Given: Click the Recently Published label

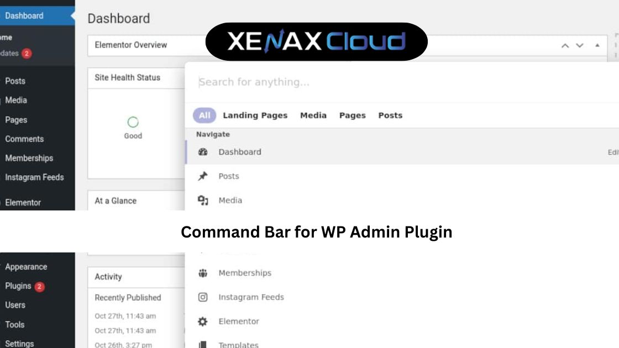Looking at the screenshot, I should click(128, 298).
